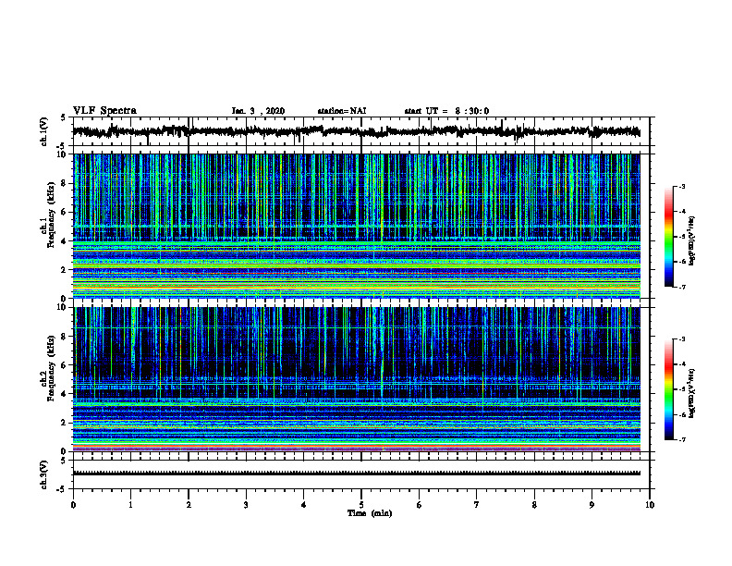Click the ch.2 spectrogram color scale bar
This screenshot has width=732, height=566.
[x=669, y=389]
